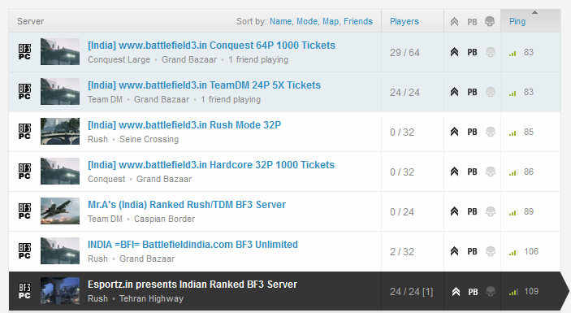Sort servers by Friends
This screenshot has height=313, width=571.
(358, 21)
